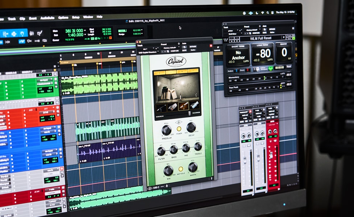Click the UAD-2 logo below the Capitol plugin
Viewport: 354px width, 217px height.
pyautogui.click(x=150, y=188)
